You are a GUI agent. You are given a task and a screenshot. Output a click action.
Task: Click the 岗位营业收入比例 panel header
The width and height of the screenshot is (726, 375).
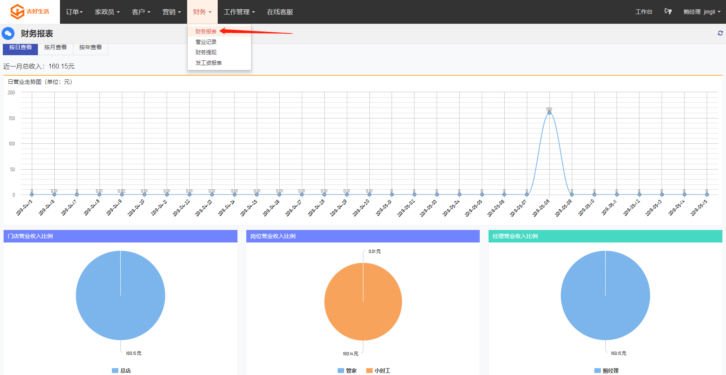pyautogui.click(x=363, y=236)
